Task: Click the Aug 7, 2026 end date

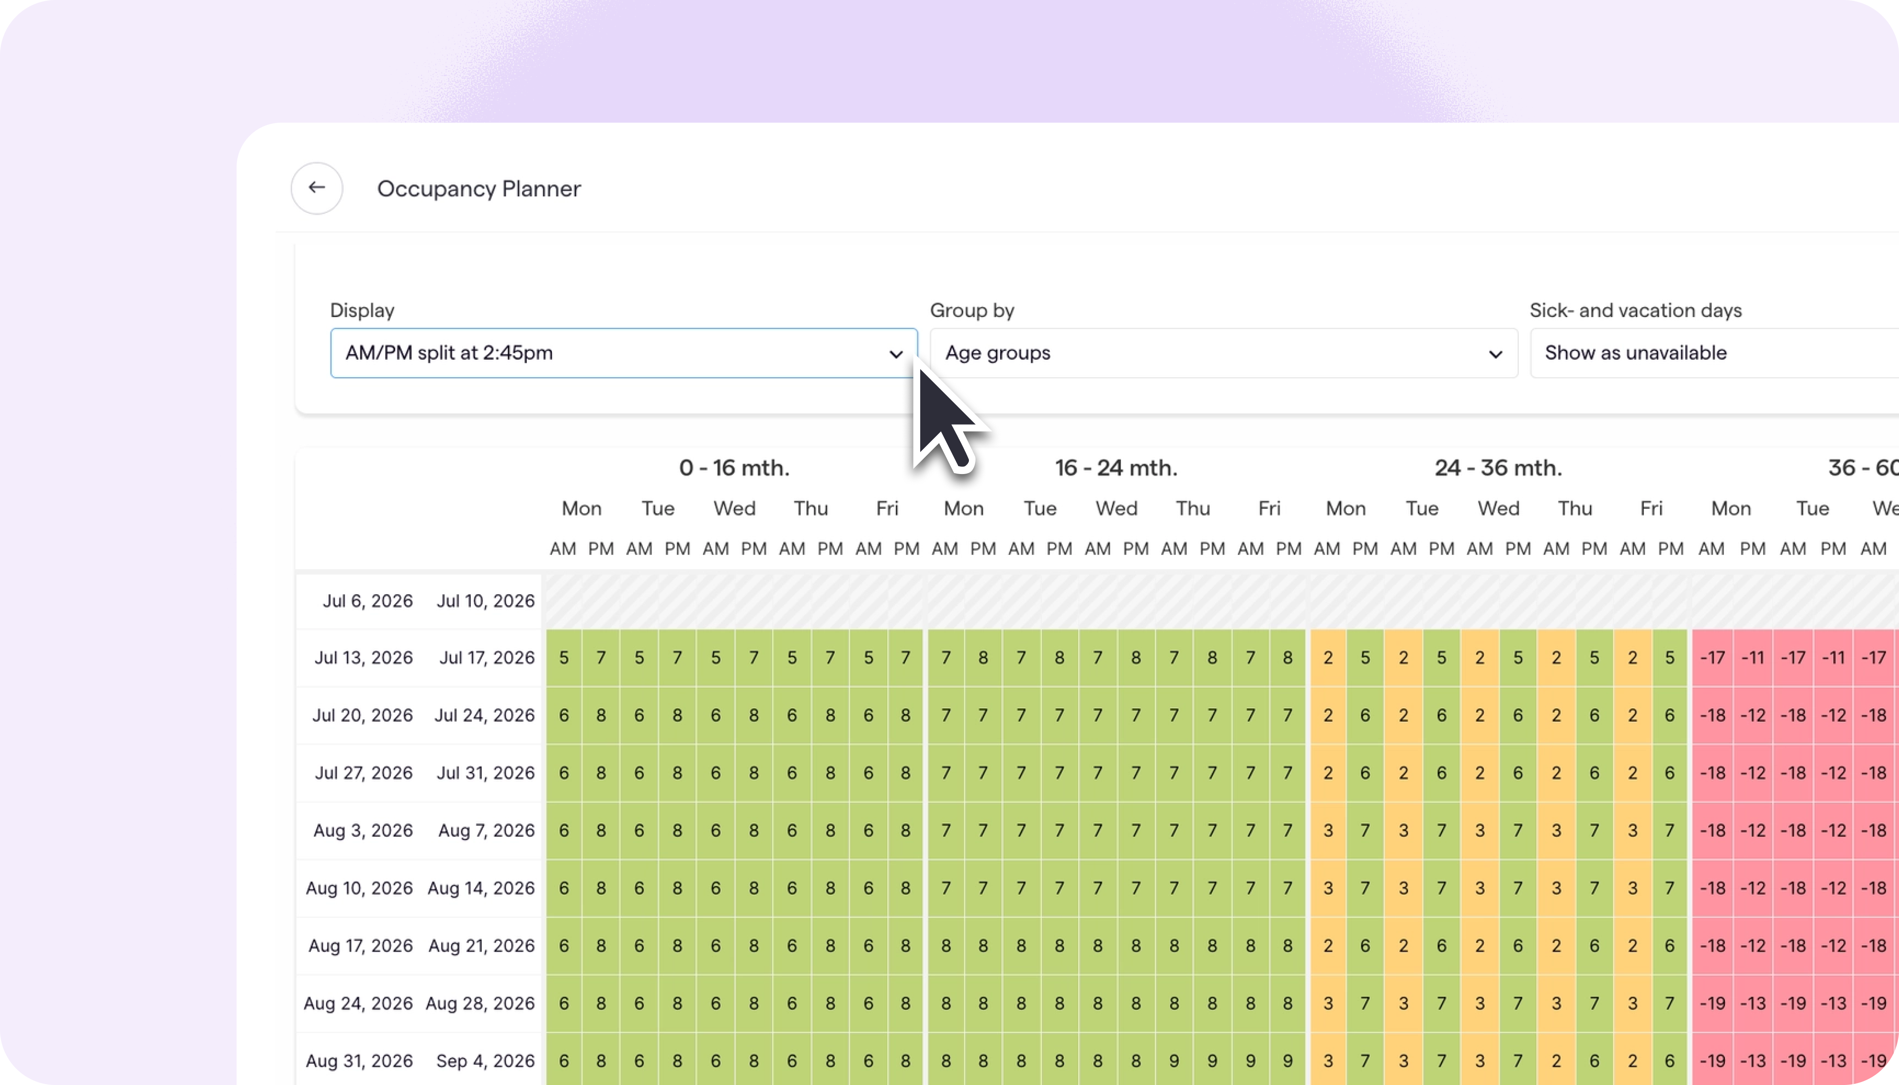Action: click(x=487, y=830)
